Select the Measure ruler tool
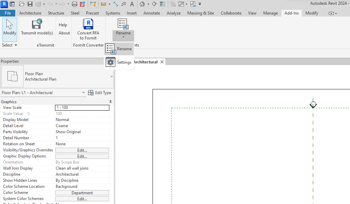350x204 pixels. pyautogui.click(x=103, y=4)
